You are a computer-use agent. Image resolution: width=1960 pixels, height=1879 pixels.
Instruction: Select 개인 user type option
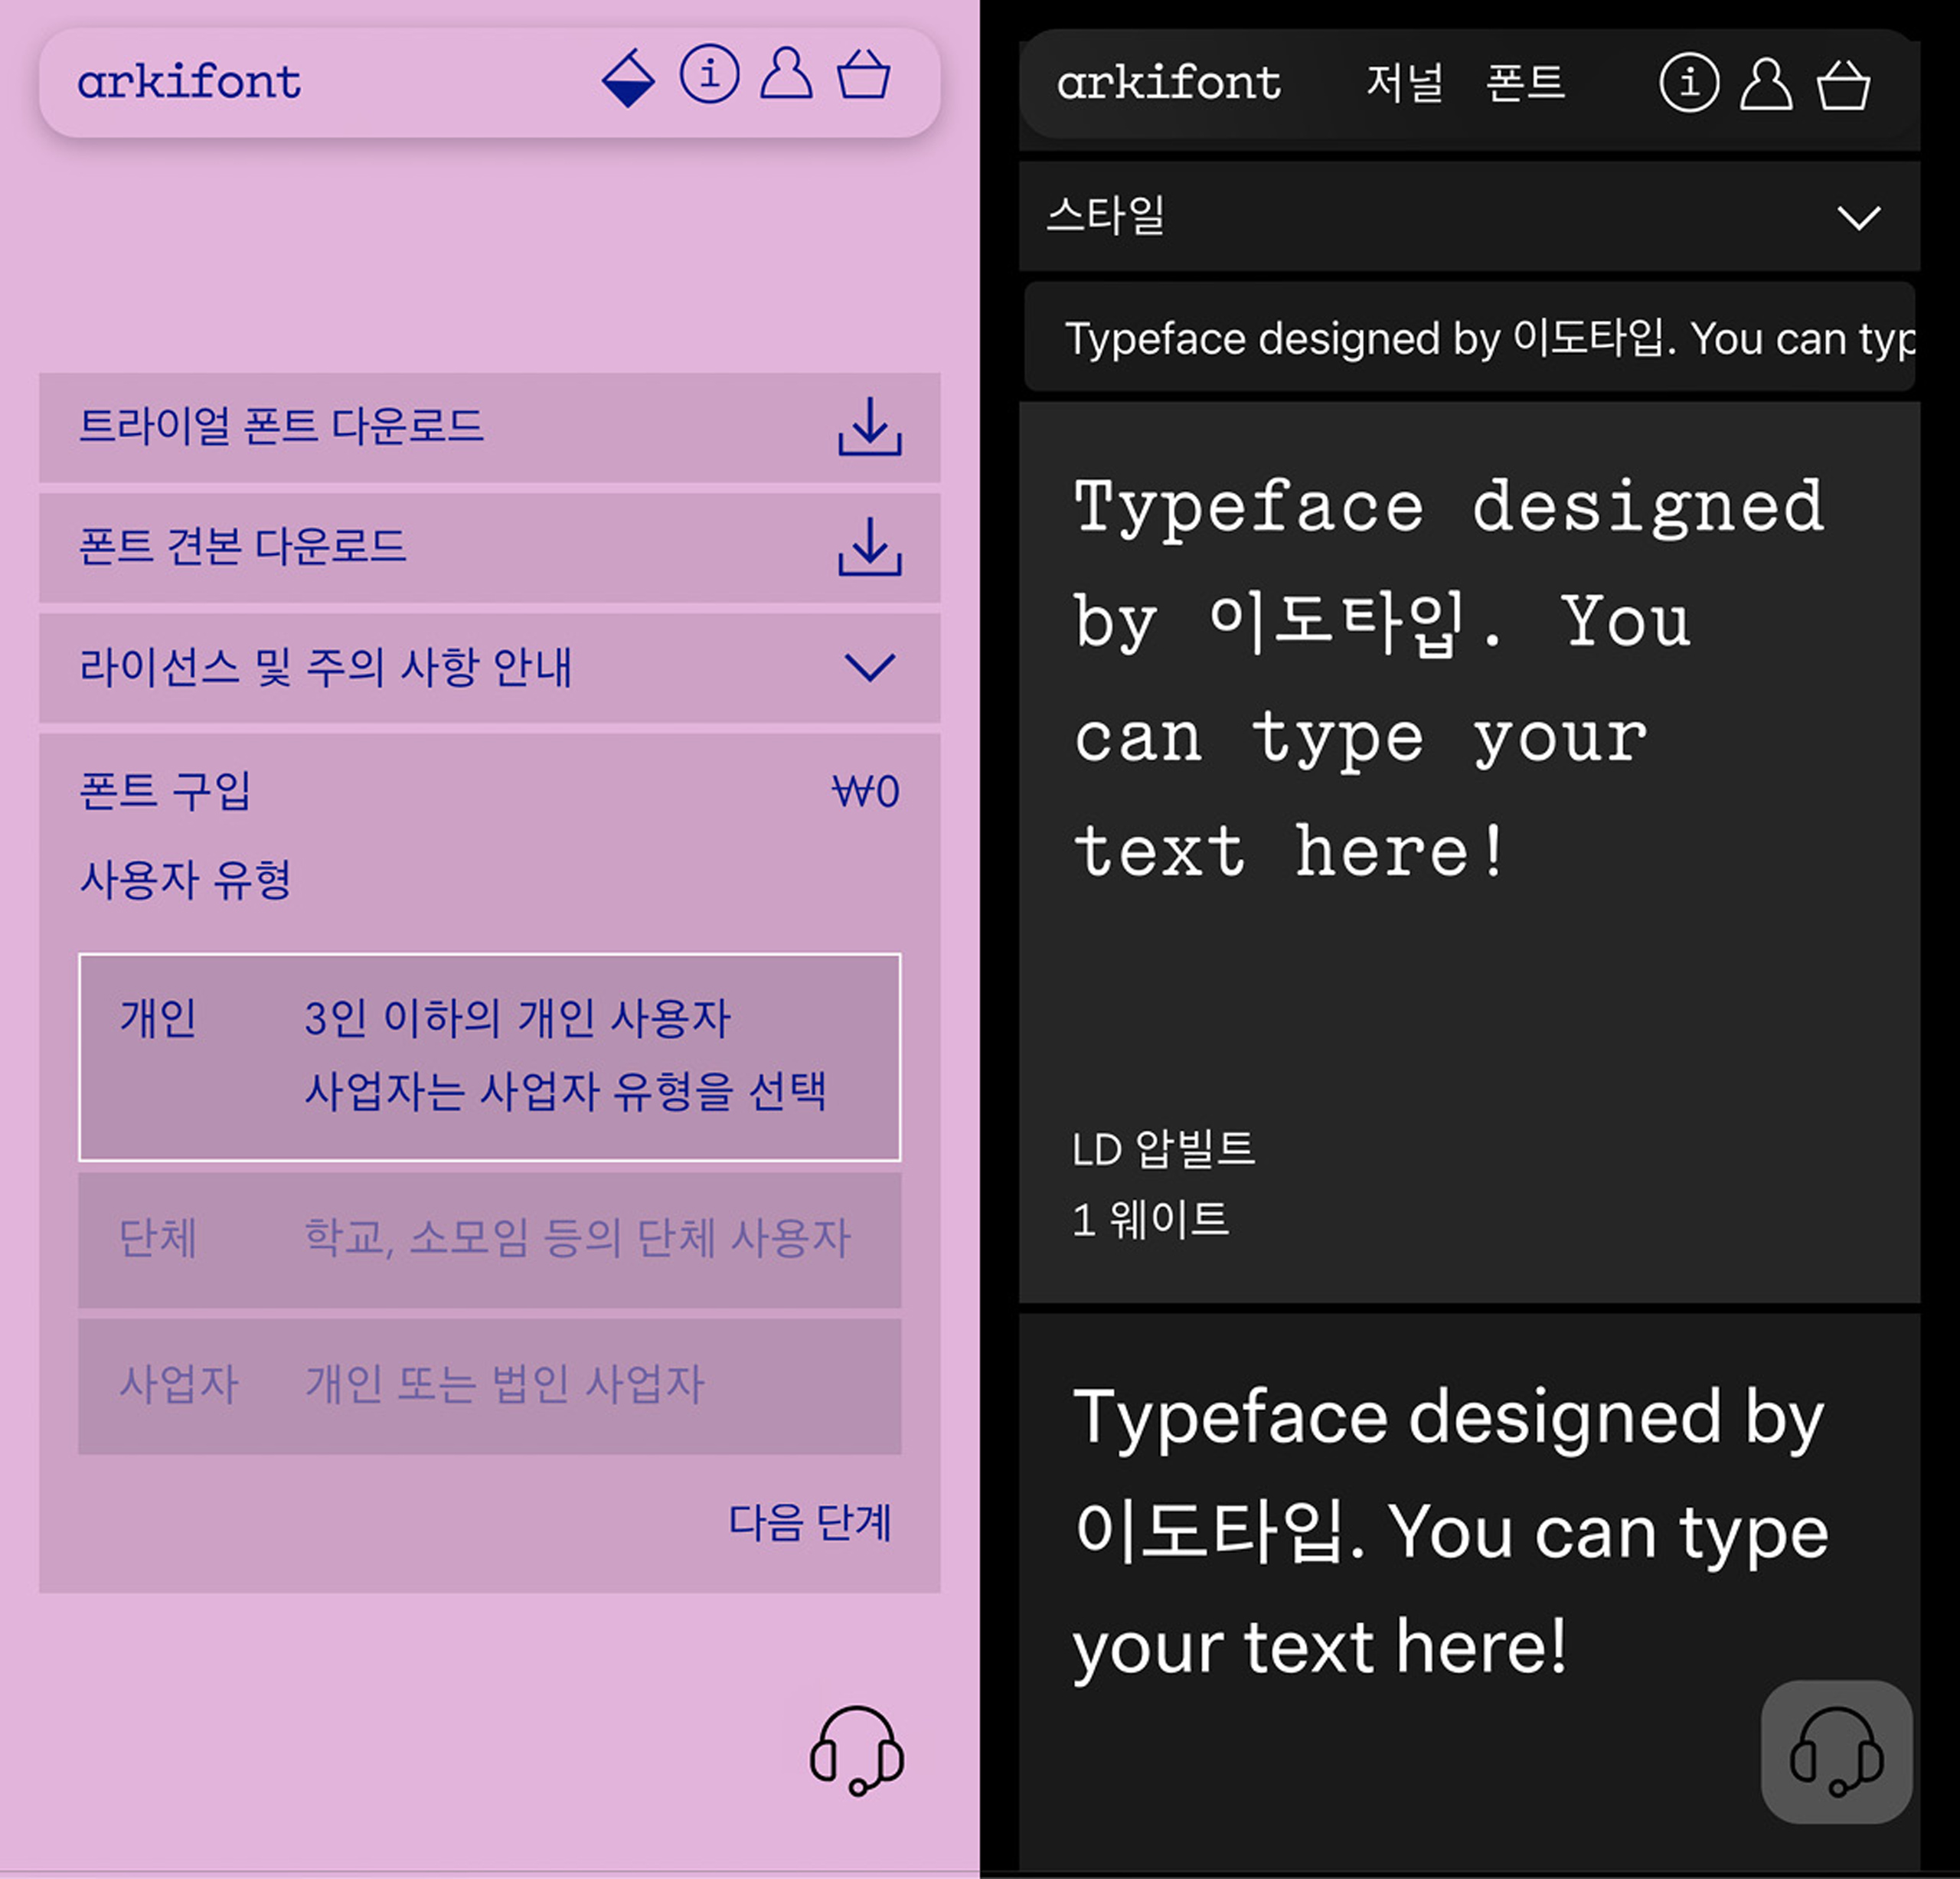click(489, 1057)
